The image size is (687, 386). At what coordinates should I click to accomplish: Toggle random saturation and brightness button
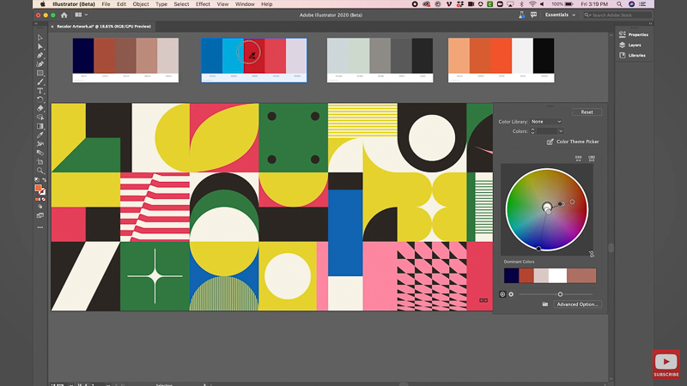592,158
